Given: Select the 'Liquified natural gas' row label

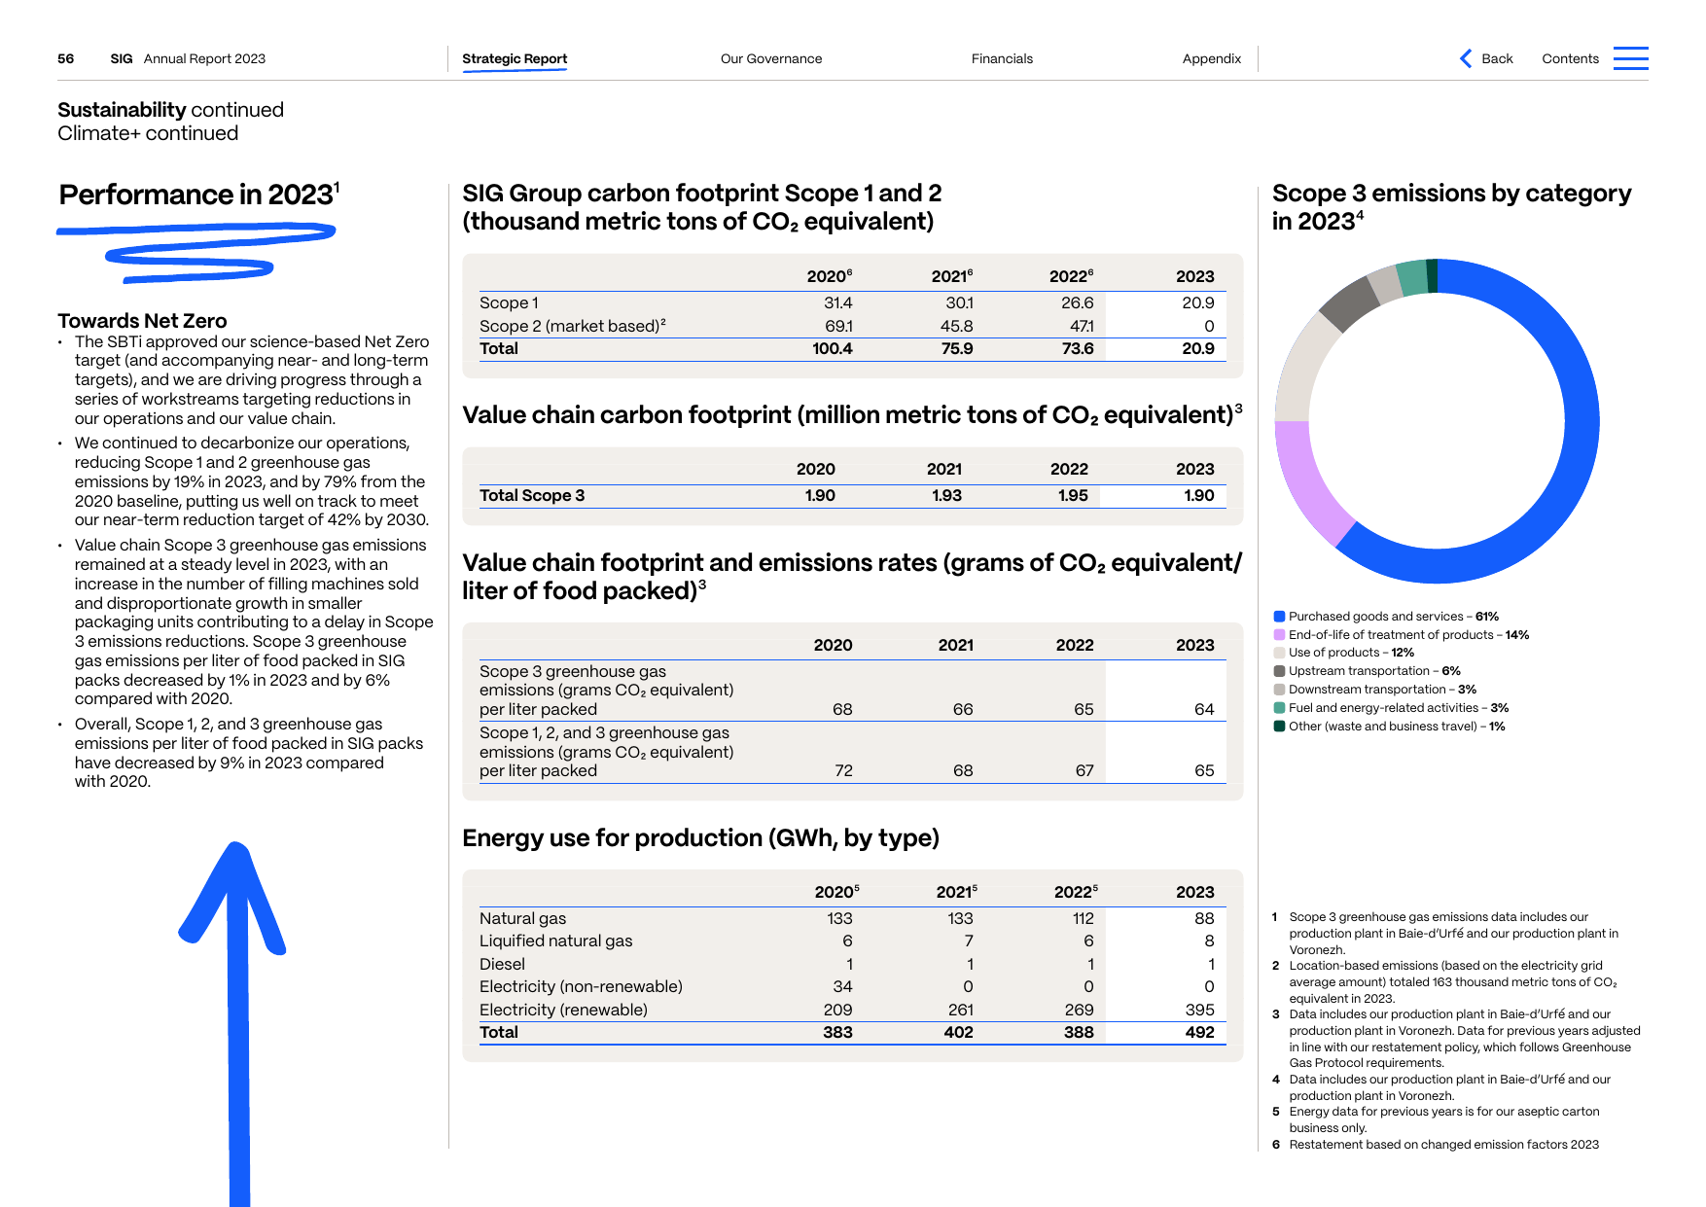Looking at the screenshot, I should point(555,941).
